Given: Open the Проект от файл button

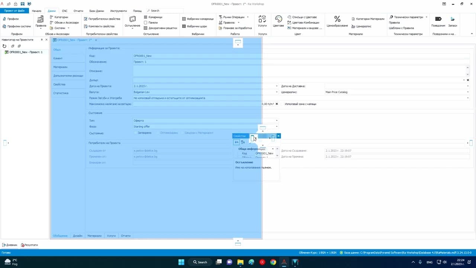Looking at the screenshot, I should [15, 11].
